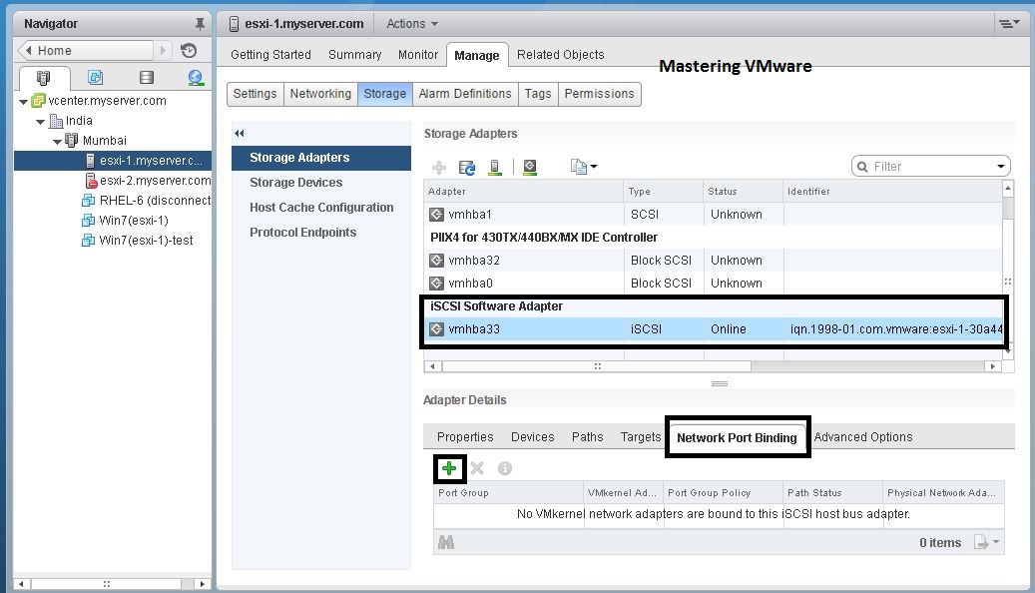Switch to the Networking tab
Image resolution: width=1035 pixels, height=593 pixels.
pos(319,94)
